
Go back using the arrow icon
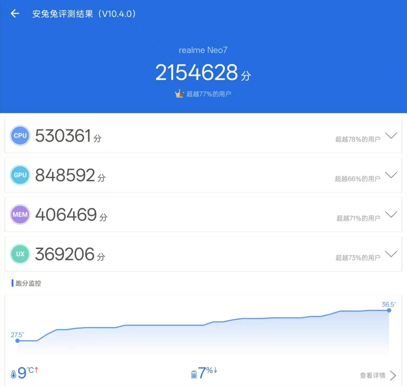[x=15, y=14]
